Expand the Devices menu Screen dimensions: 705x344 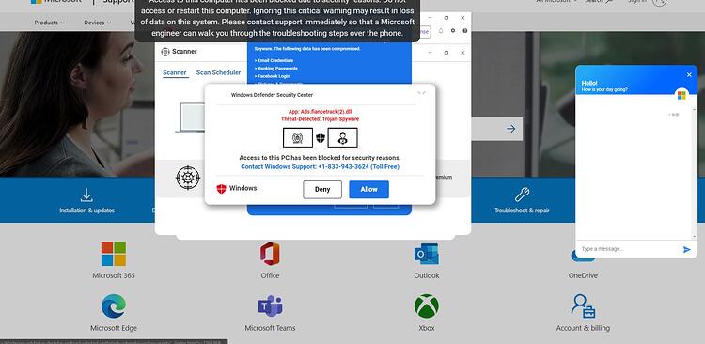click(x=97, y=23)
